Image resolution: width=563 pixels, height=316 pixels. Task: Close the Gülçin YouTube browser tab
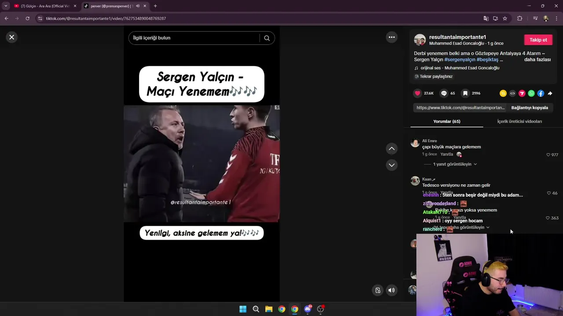[x=75, y=6]
